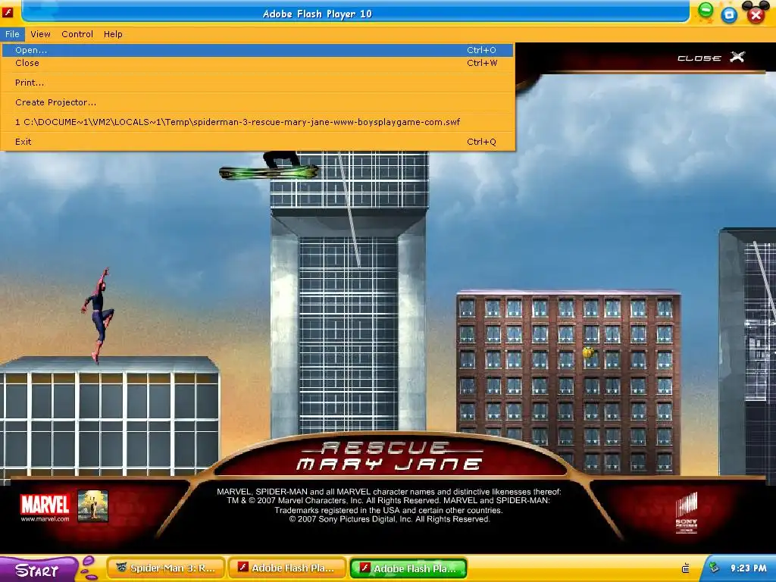
Task: Open the Start menu
Action: coord(38,570)
